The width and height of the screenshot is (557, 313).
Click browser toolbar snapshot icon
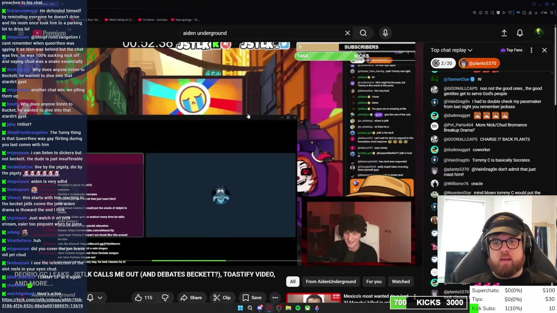click(x=492, y=13)
